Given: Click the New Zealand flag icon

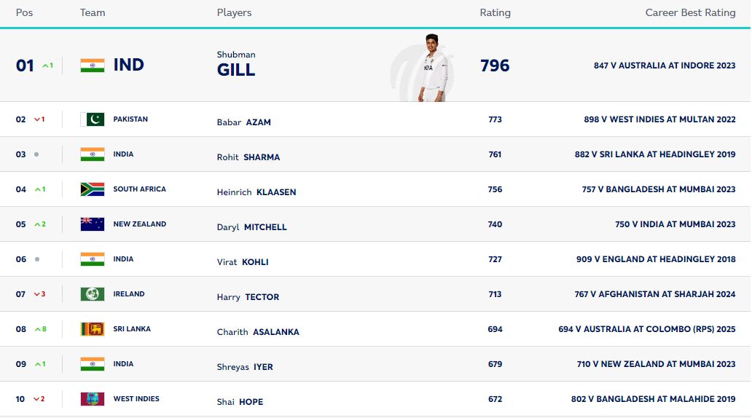Looking at the screenshot, I should click(93, 224).
